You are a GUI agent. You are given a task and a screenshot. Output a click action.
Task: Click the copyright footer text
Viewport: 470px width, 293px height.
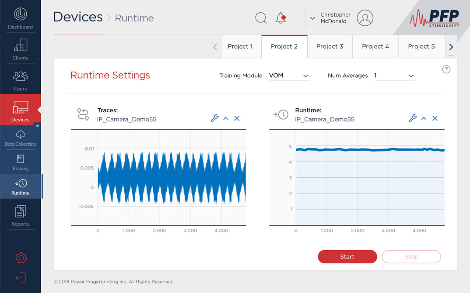114,282
